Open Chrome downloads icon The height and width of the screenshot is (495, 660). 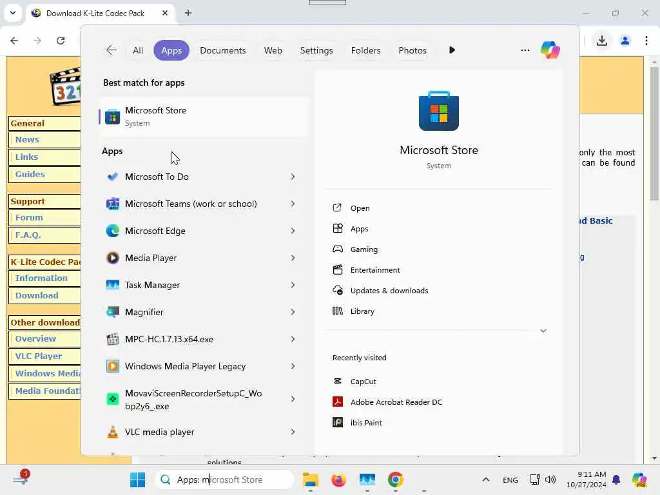tap(602, 41)
